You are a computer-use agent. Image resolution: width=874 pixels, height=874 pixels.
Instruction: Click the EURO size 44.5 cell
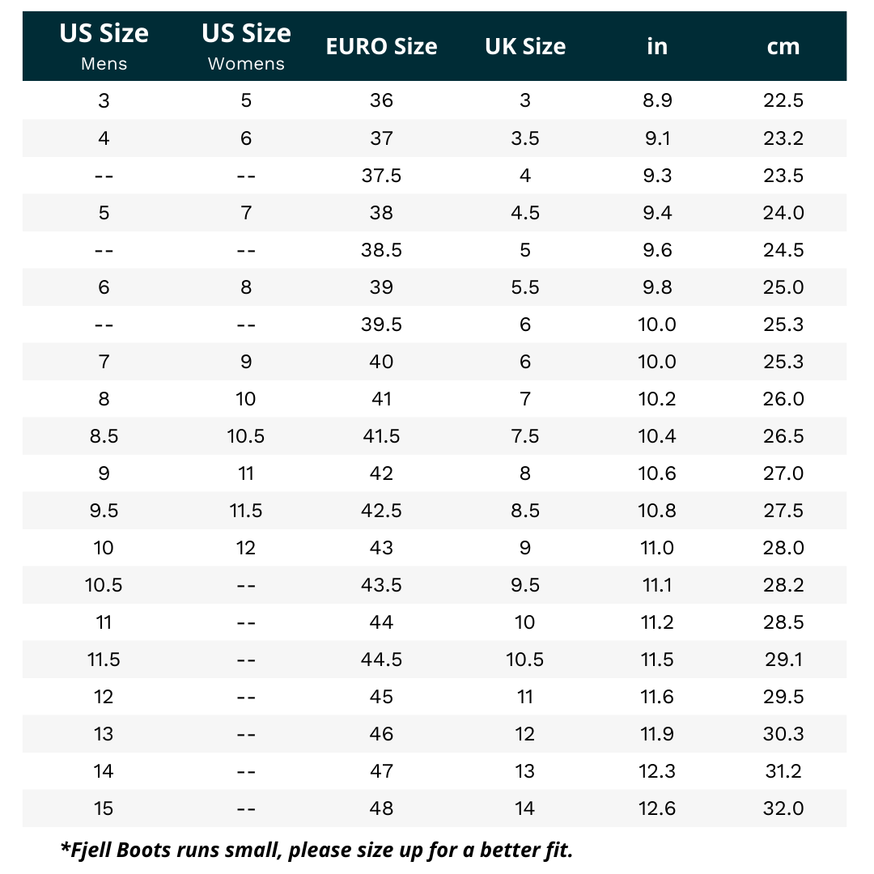(x=381, y=660)
